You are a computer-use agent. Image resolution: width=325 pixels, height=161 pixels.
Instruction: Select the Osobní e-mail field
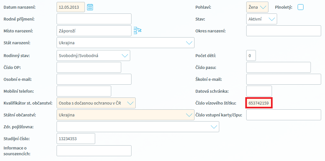point(94,79)
